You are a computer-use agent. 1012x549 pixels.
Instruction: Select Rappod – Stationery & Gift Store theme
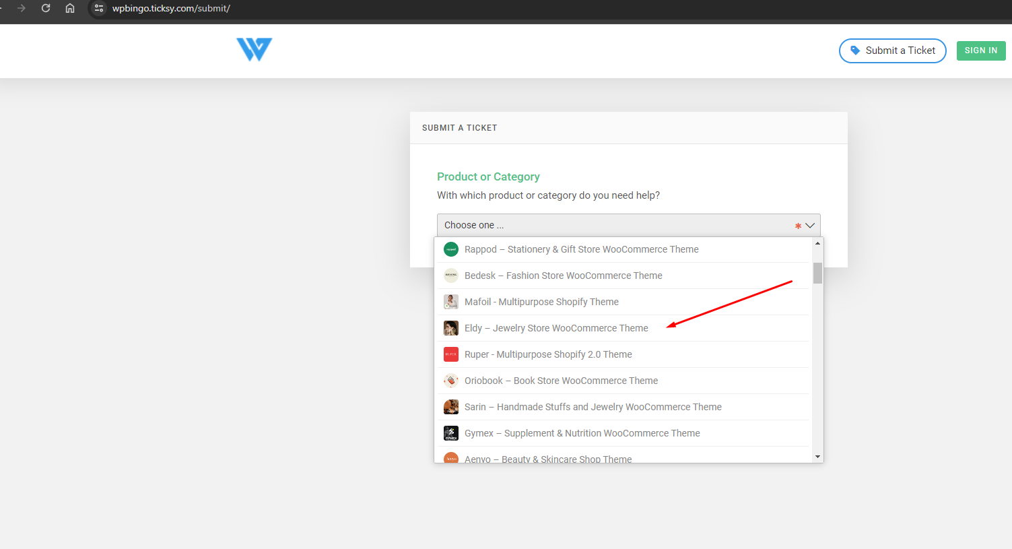tap(623, 249)
